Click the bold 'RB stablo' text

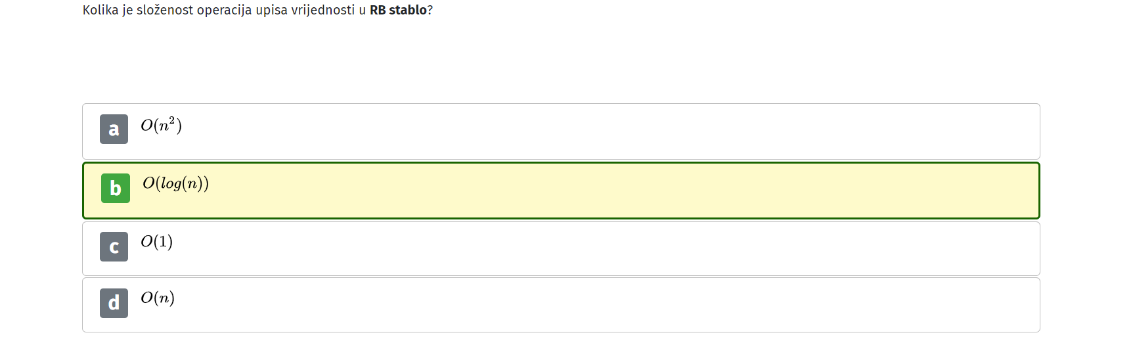(398, 10)
